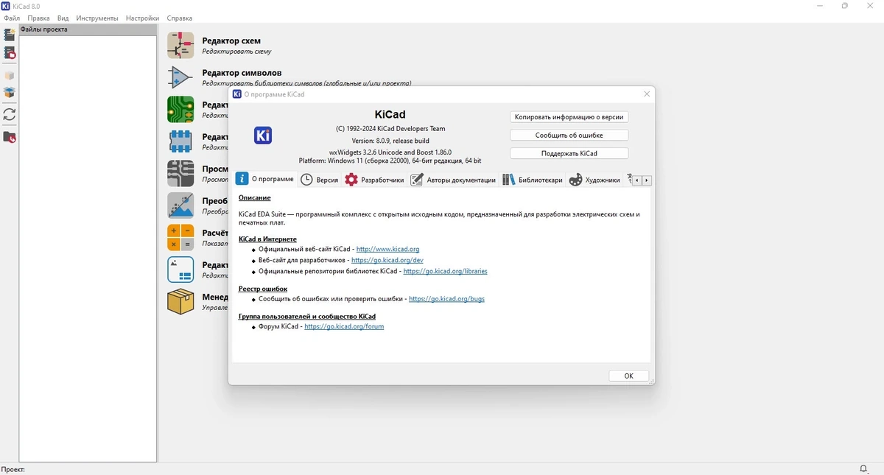
Task: Open the https://go.kicad.org/bugs link
Action: click(x=446, y=299)
